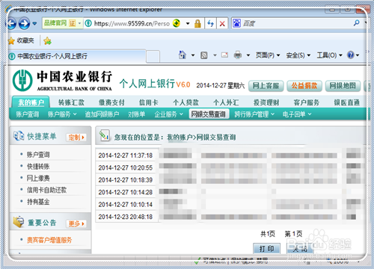Open 账户查询 in the quick menu list

point(38,155)
